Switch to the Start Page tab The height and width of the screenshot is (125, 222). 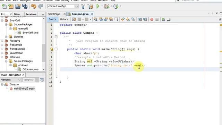tap(54, 14)
